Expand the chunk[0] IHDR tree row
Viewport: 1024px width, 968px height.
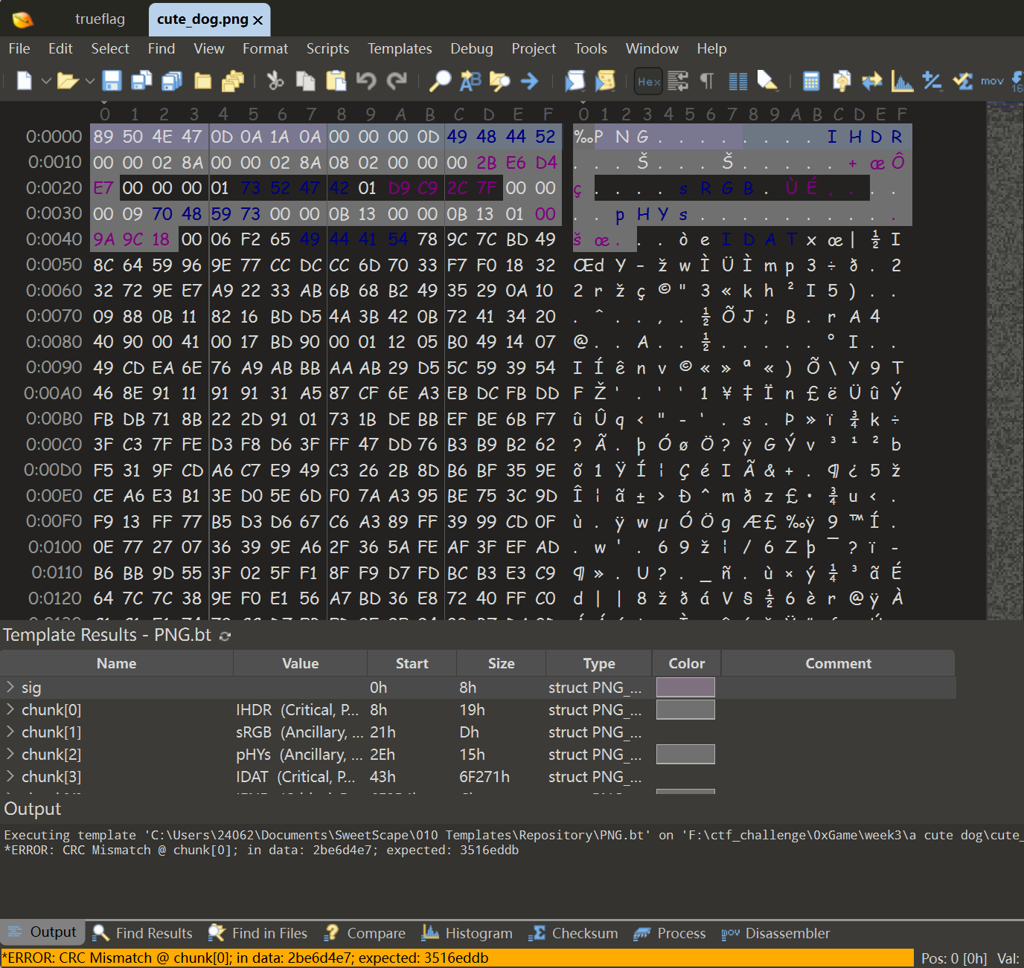pos(10,710)
